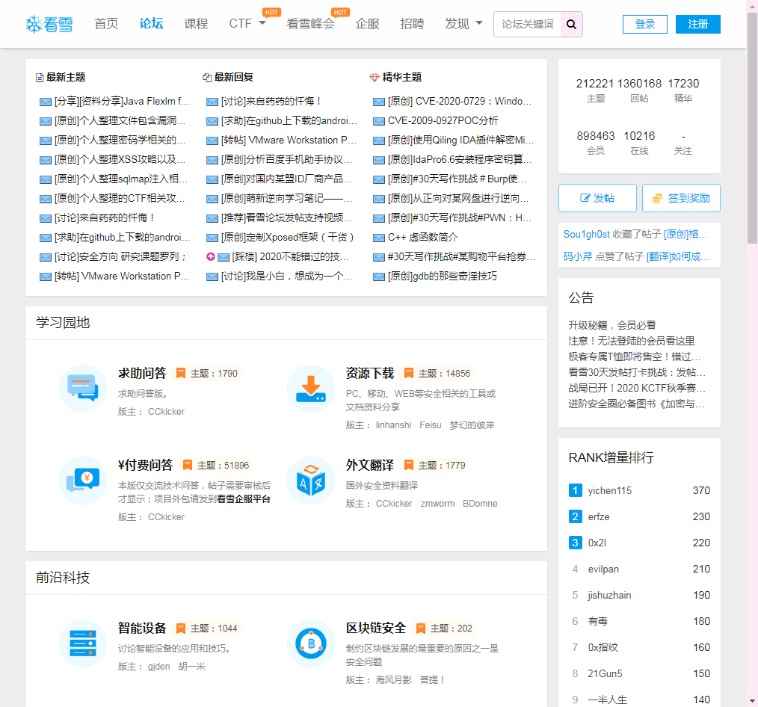Click envelope icon beside 个人整理XSS攻略 post
This screenshot has width=758, height=707.
pyautogui.click(x=46, y=160)
